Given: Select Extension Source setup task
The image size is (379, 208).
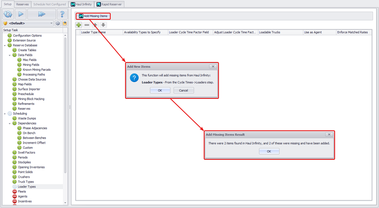Looking at the screenshot, I should 24,40.
